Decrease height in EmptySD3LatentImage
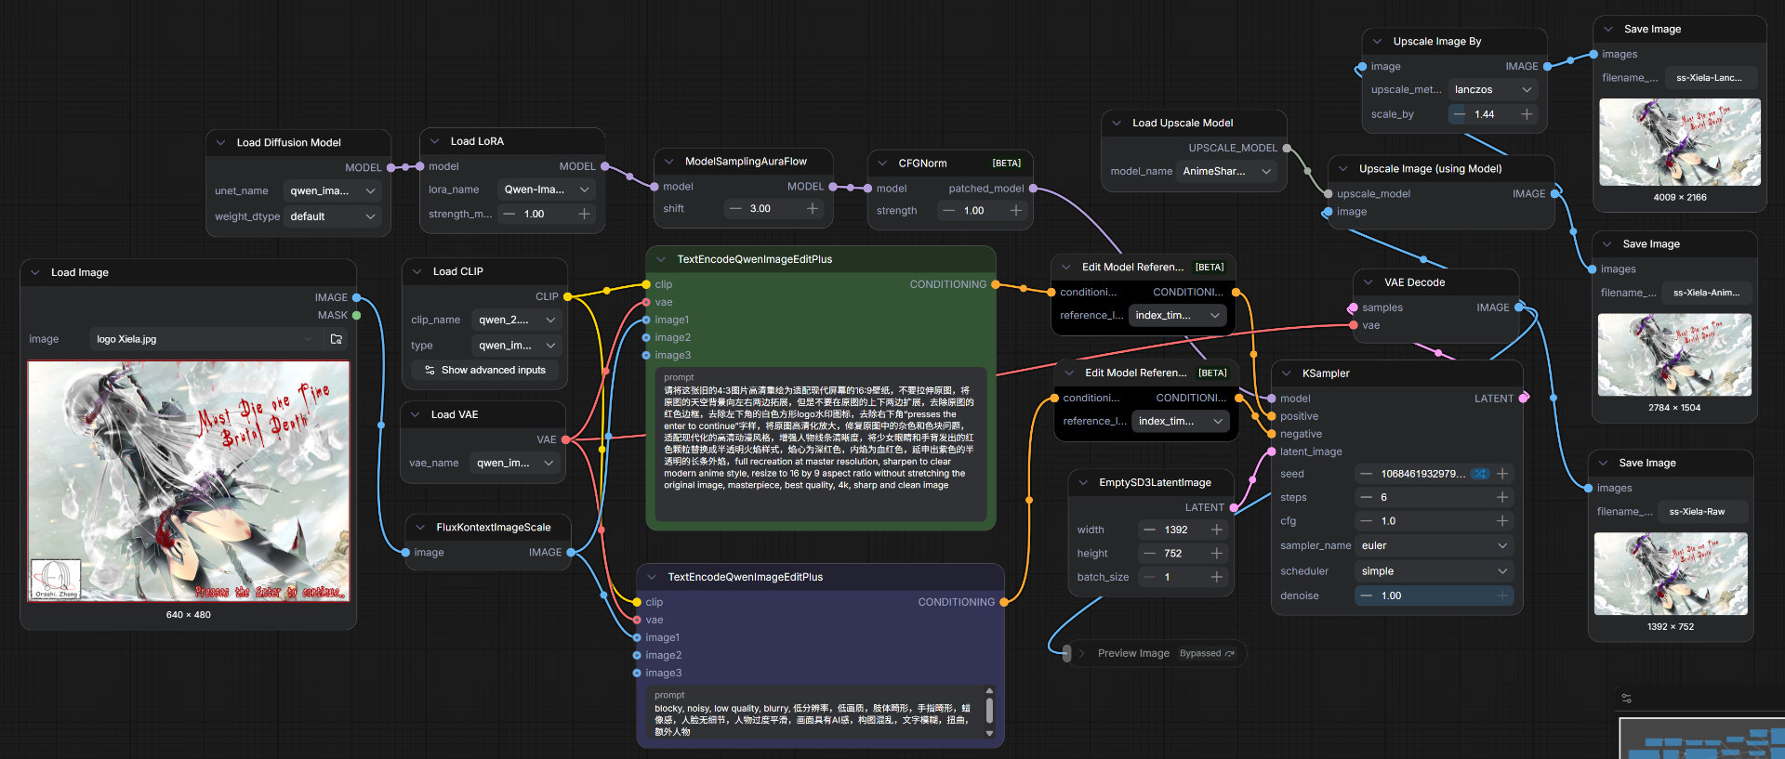The width and height of the screenshot is (1785, 759). (1150, 553)
